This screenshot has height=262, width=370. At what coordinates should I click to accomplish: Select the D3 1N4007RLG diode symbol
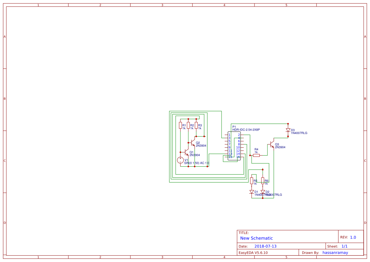pos(288,130)
